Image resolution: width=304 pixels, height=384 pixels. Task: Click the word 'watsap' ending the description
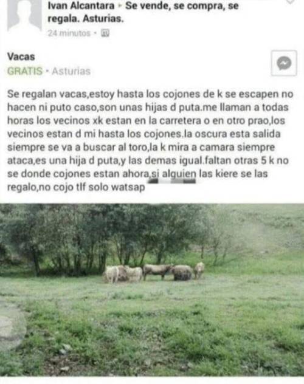128,187
